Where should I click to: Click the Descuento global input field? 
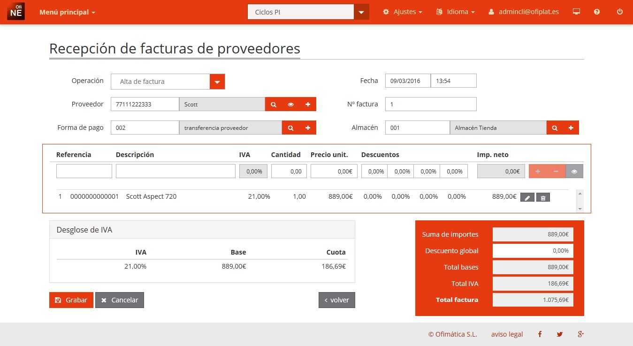[x=533, y=251]
